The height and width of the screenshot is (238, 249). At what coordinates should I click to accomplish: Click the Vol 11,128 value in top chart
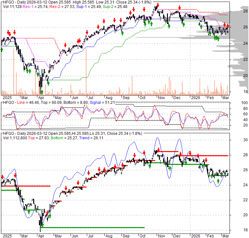[x=12, y=7]
